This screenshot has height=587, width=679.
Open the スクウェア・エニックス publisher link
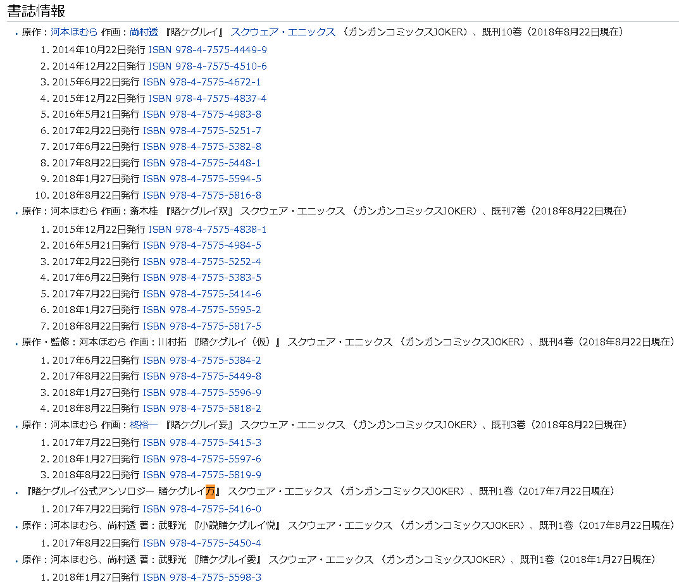click(x=283, y=32)
